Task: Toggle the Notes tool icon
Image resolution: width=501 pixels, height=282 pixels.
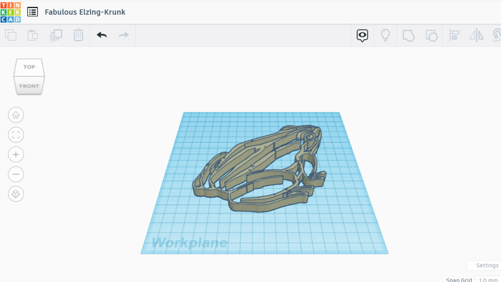Action: (x=362, y=35)
